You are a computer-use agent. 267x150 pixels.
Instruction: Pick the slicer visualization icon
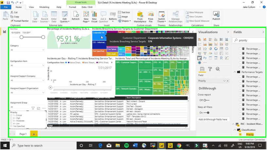199,58
